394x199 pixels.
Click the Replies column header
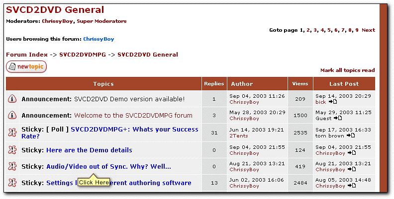(214, 84)
